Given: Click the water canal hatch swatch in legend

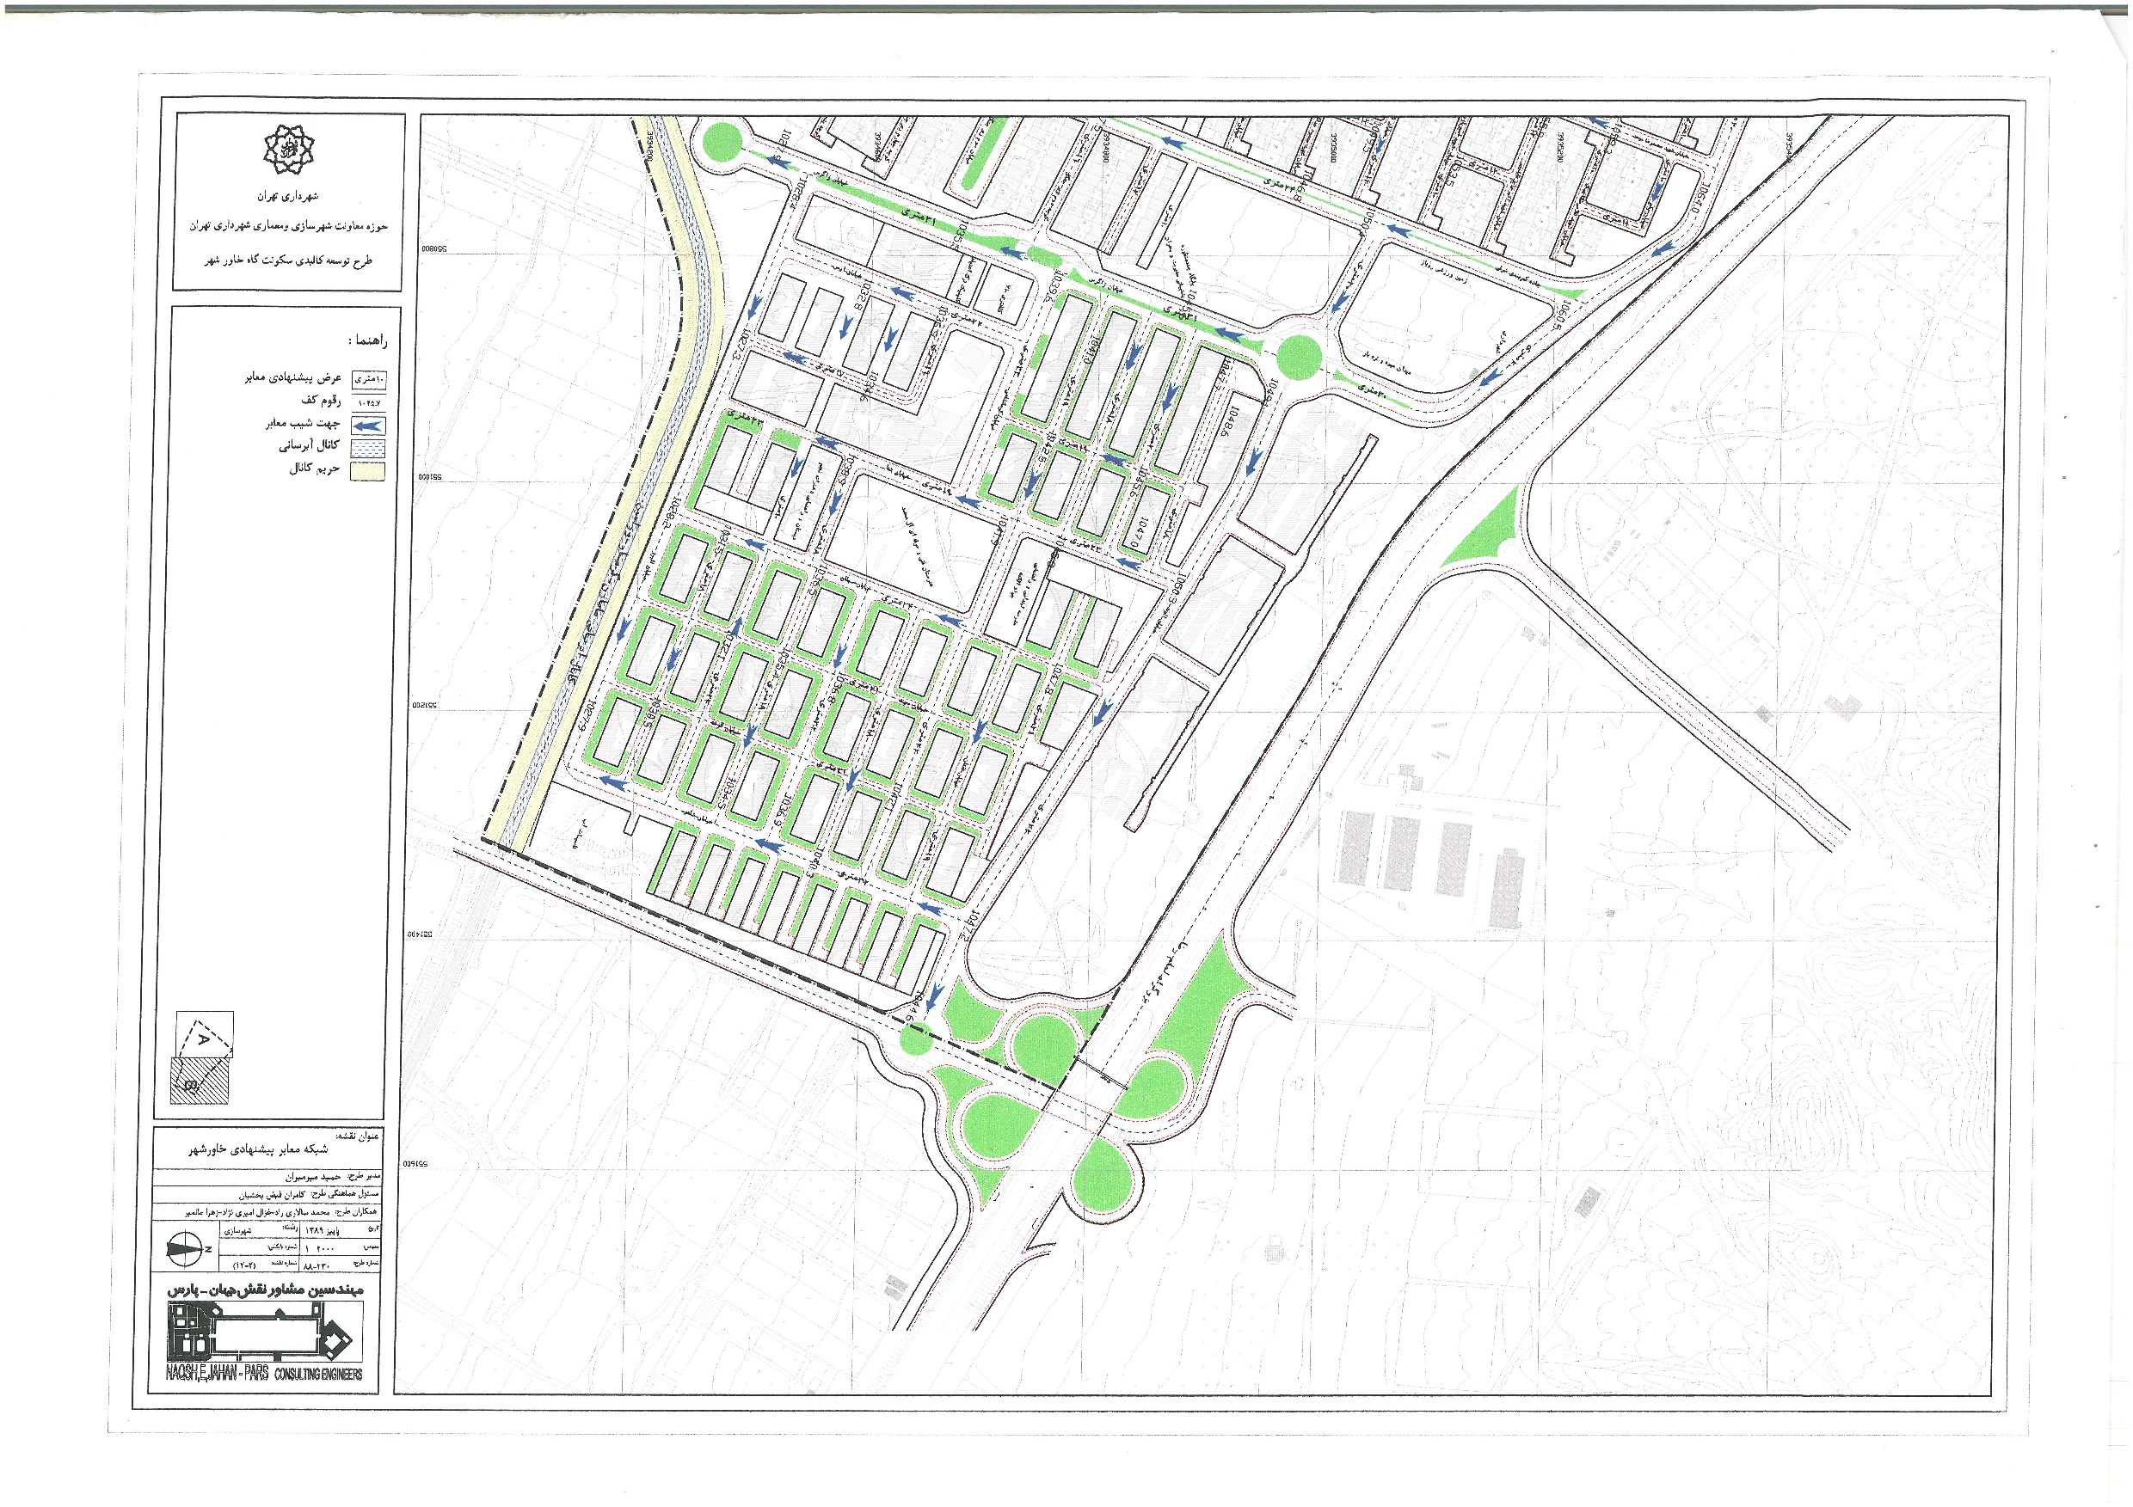Looking at the screenshot, I should [368, 448].
